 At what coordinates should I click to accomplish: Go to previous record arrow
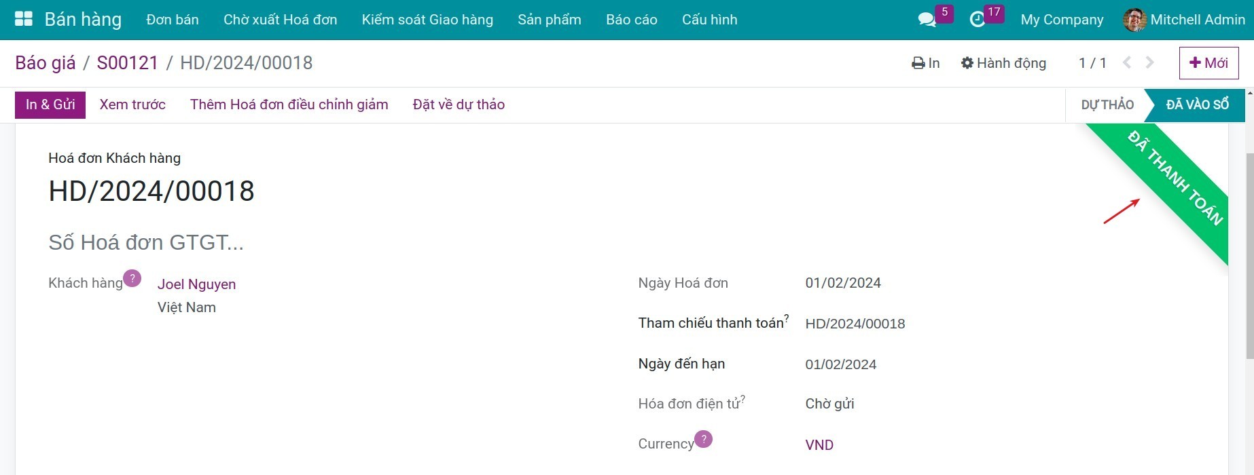1127,62
